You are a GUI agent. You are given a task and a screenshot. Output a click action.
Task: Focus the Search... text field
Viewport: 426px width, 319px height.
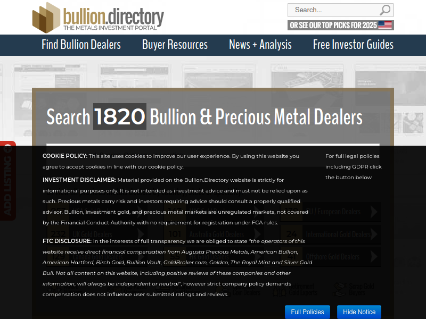point(333,10)
